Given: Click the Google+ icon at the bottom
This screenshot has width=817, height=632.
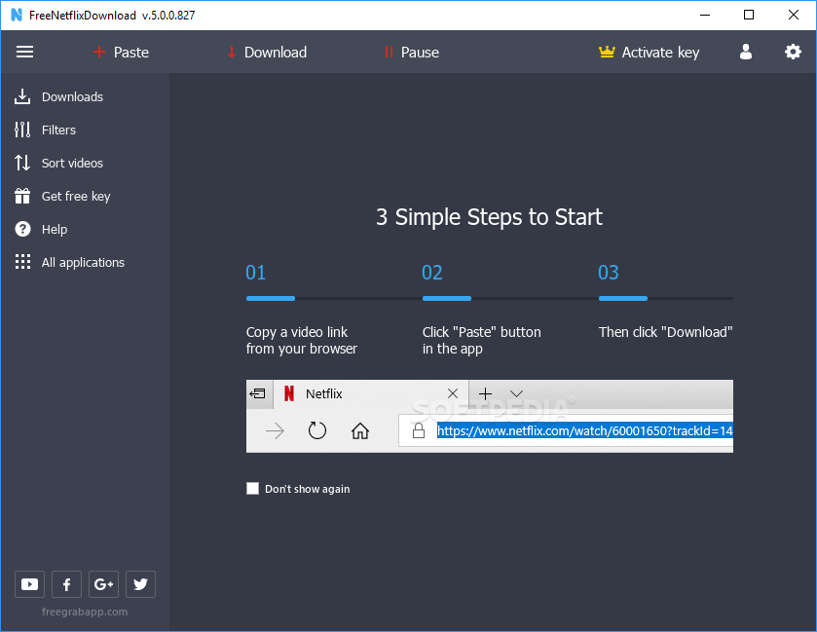Looking at the screenshot, I should [x=103, y=583].
